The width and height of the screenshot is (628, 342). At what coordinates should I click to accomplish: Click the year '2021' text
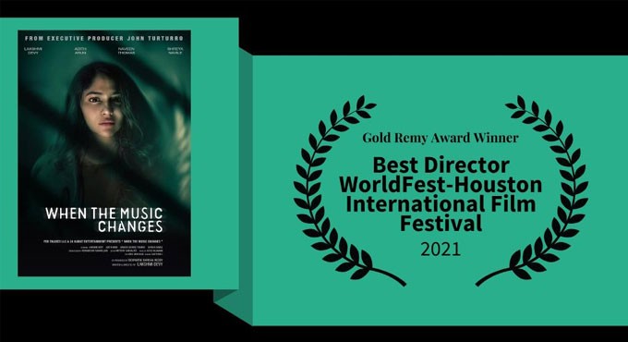441,250
